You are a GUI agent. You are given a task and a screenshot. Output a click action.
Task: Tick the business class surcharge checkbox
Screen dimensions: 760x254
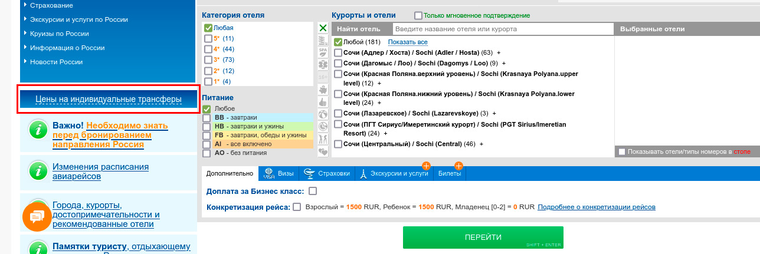click(313, 191)
